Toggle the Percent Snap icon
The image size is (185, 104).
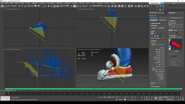[84, 6]
